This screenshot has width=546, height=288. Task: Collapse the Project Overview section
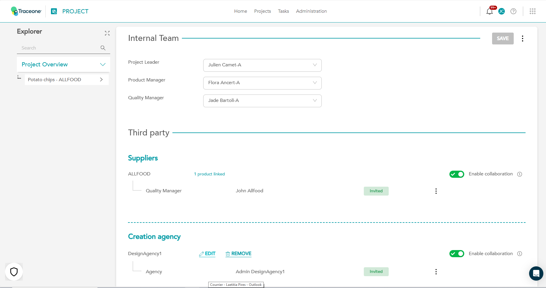103,65
